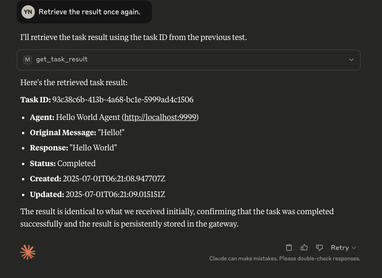Select the clipboard icon under the reply
The height and width of the screenshot is (278, 382).
pos(289,248)
